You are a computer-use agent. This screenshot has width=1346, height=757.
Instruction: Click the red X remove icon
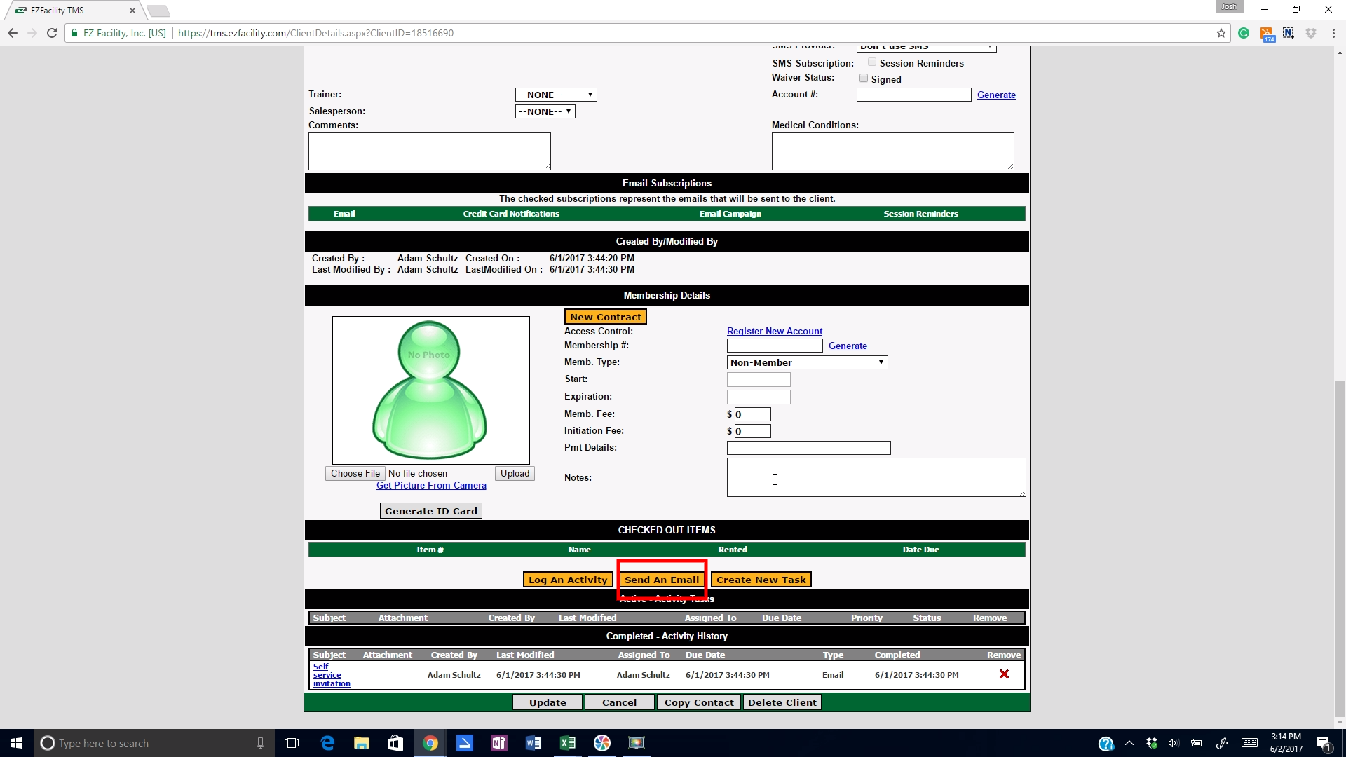pyautogui.click(x=1004, y=674)
